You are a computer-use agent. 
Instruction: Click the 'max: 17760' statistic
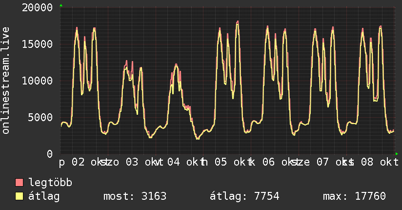tap(354, 196)
